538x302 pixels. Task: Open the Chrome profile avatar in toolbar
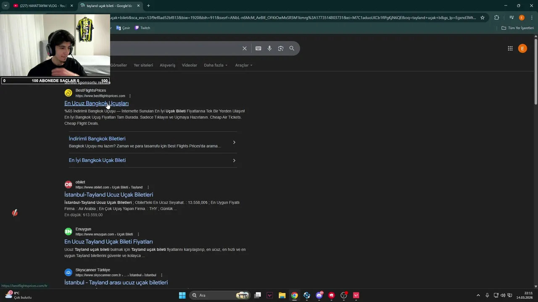pos(522,18)
